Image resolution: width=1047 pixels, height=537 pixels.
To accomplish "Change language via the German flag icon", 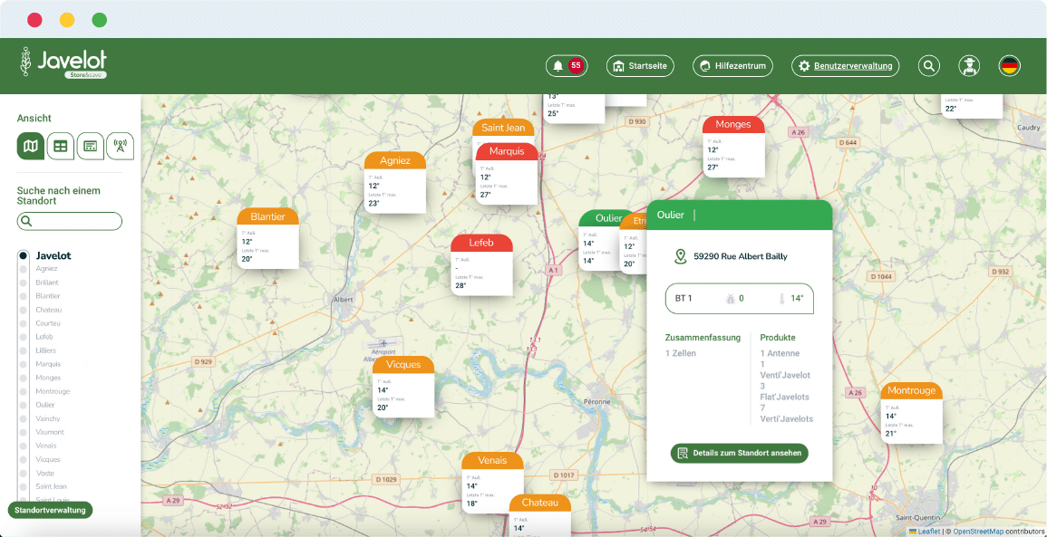I will [1009, 66].
